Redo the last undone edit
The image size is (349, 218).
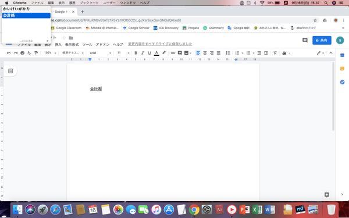[x=16, y=53]
